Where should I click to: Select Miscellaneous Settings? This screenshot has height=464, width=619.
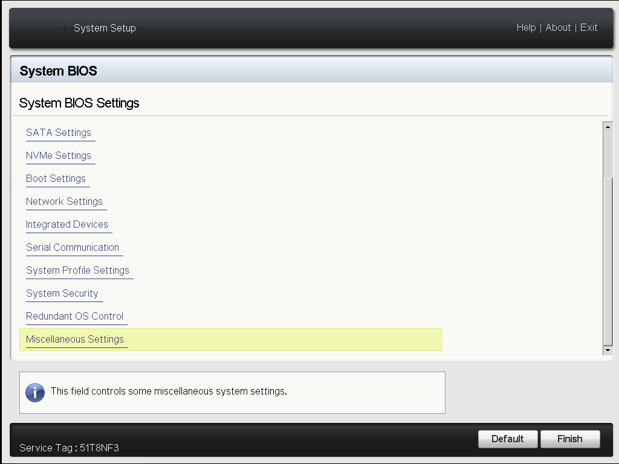tap(231, 340)
